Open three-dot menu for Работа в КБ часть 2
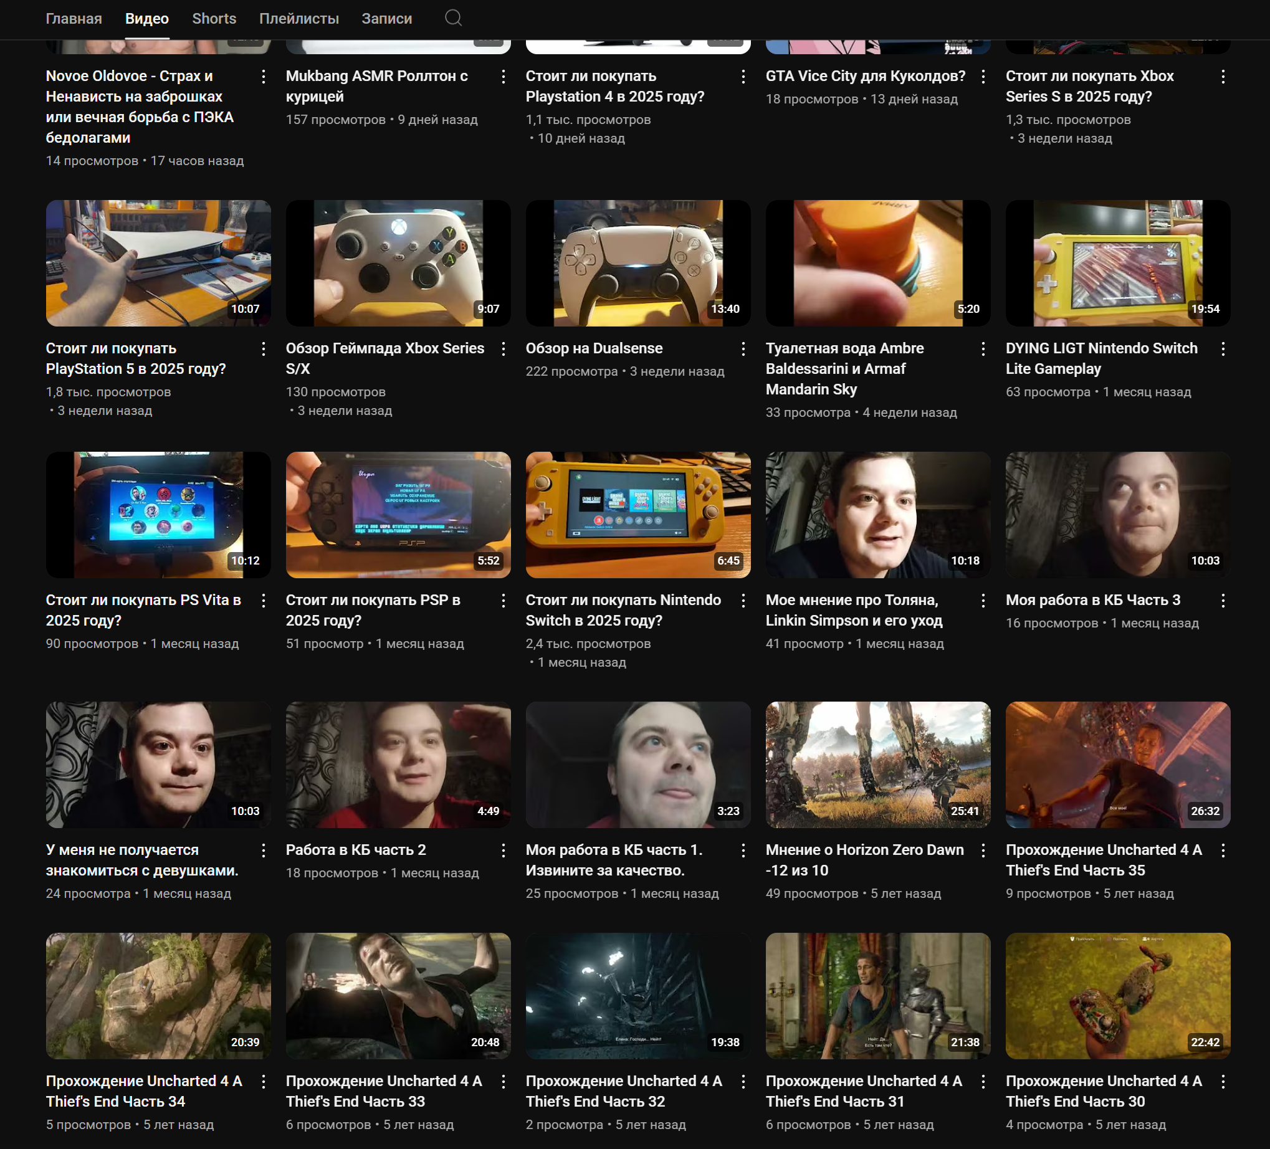Image resolution: width=1270 pixels, height=1149 pixels. (x=504, y=851)
